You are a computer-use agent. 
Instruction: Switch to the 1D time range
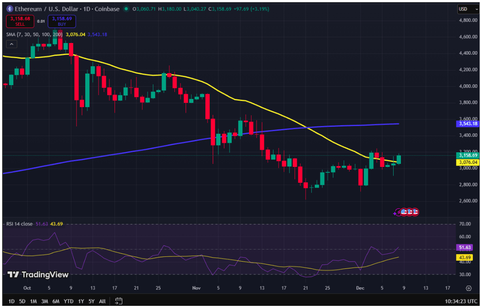11,301
